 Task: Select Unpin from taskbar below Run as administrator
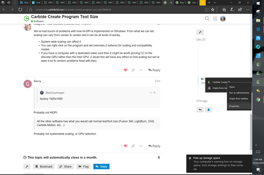pos(239,98)
